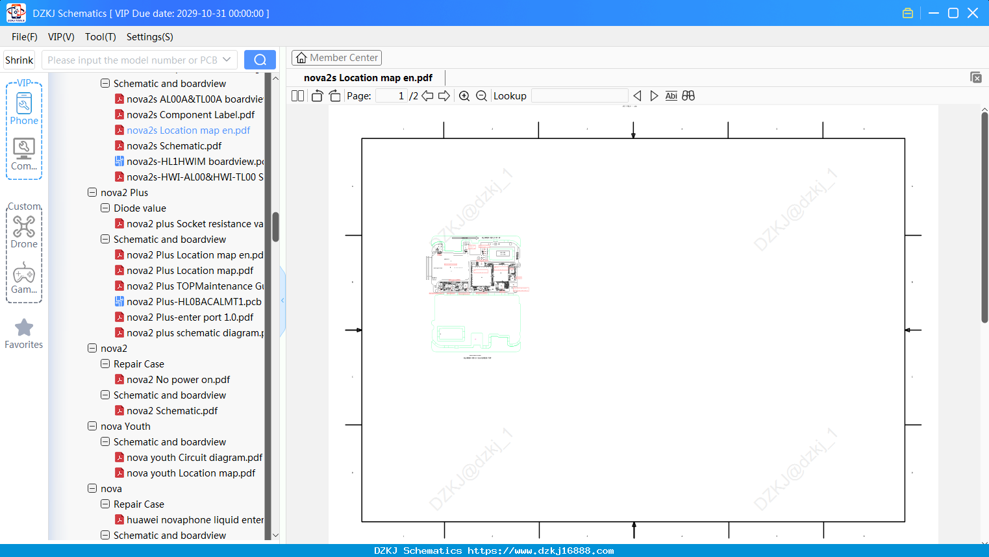This screenshot has height=557, width=989.
Task: Open the model number dropdown arrow
Action: tap(227, 60)
